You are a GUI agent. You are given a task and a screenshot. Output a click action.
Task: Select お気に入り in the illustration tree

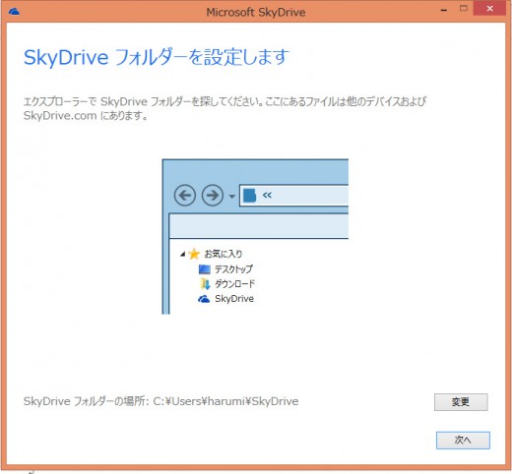[224, 254]
